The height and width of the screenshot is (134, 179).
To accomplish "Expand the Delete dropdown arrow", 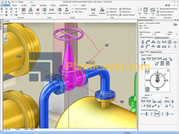I will (38, 15).
